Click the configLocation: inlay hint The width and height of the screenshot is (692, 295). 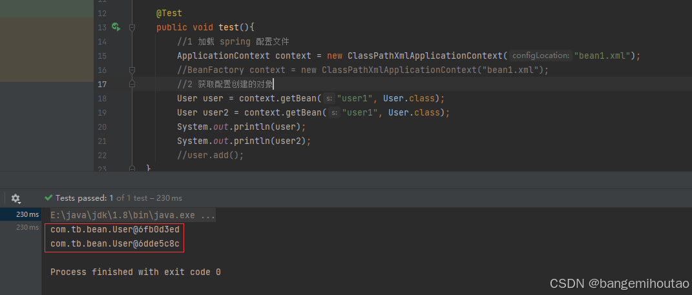click(x=541, y=56)
